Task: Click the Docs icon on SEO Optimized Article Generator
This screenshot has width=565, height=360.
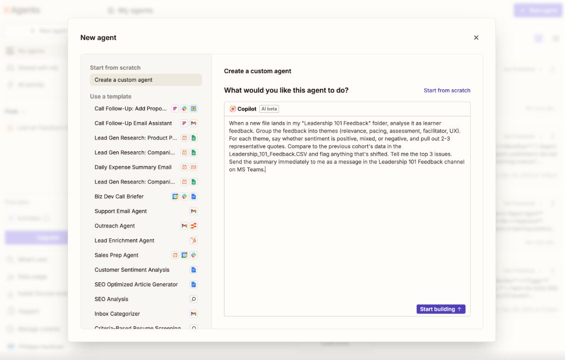Action: click(194, 284)
